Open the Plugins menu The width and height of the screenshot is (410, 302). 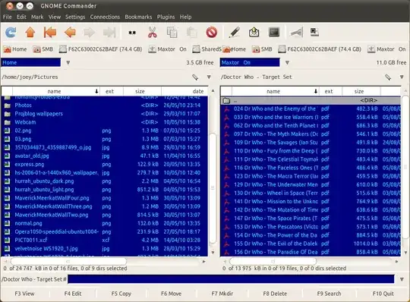pos(166,17)
